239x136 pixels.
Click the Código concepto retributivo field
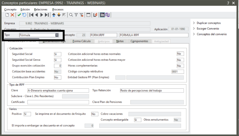[x=178, y=72]
